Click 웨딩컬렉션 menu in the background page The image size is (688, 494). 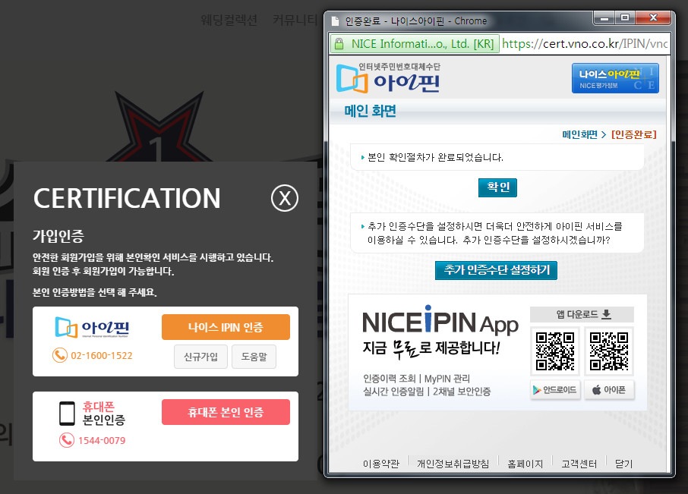coord(229,20)
